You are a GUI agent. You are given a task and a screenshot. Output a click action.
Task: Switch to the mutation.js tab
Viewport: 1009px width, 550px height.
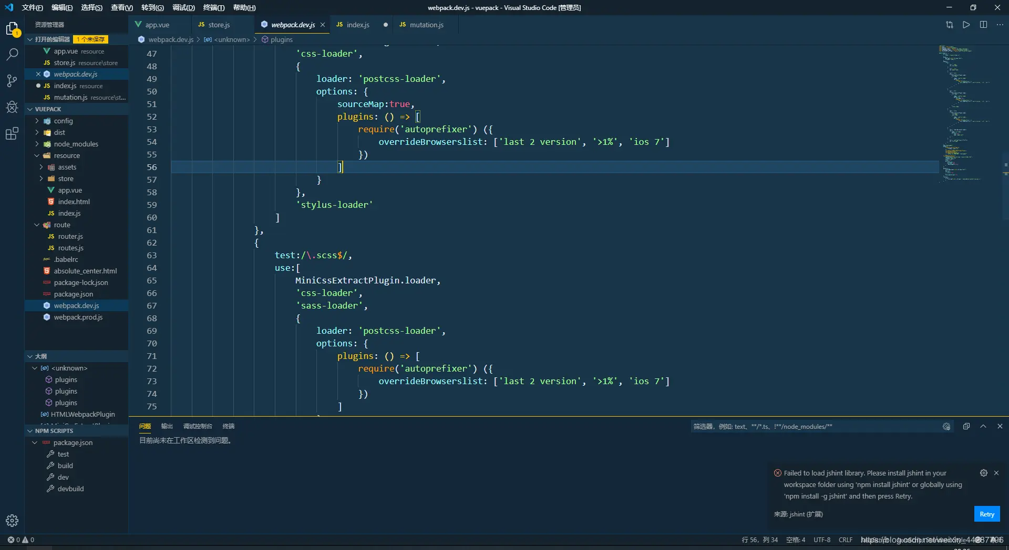pos(426,25)
